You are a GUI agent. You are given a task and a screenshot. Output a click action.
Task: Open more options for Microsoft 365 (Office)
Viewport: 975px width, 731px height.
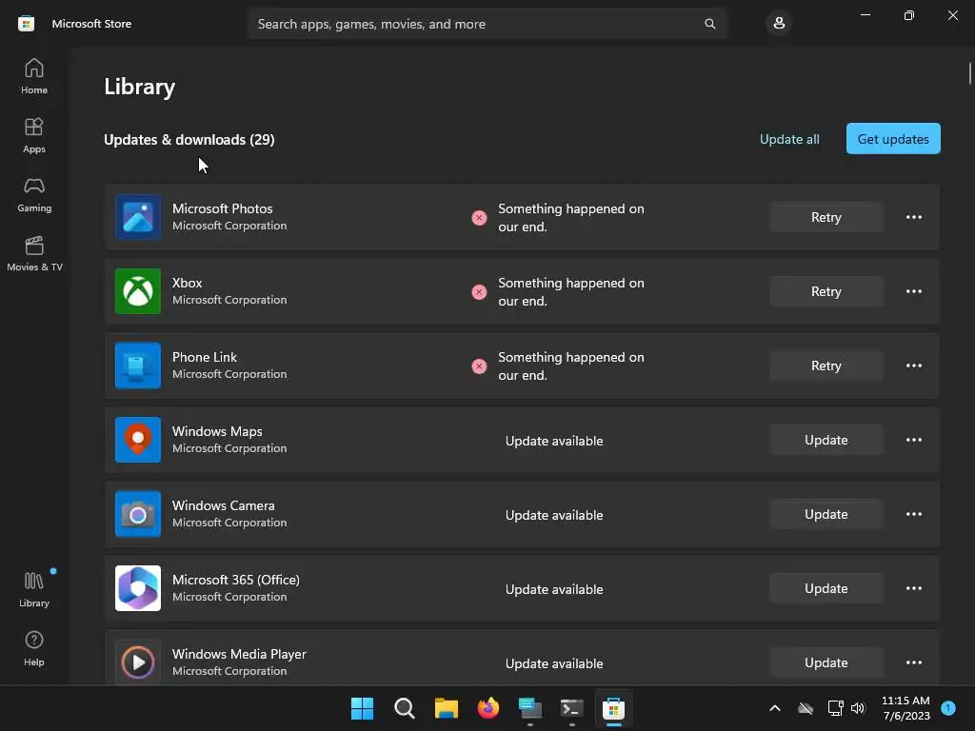pyautogui.click(x=913, y=588)
